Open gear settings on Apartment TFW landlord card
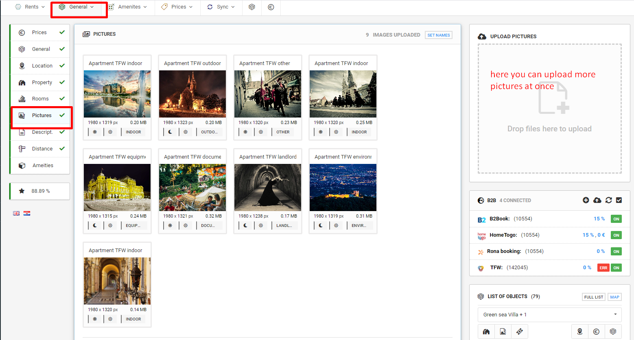The height and width of the screenshot is (340, 634). (261, 225)
